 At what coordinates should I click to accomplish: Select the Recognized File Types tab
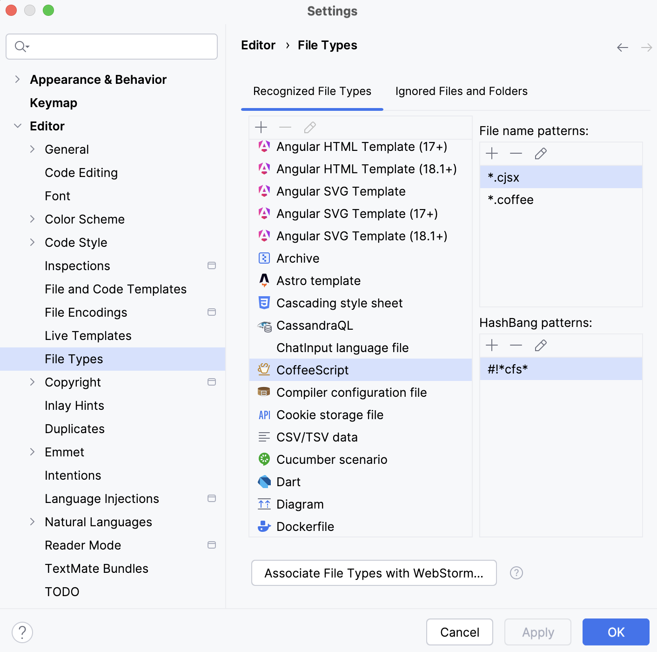tap(312, 91)
